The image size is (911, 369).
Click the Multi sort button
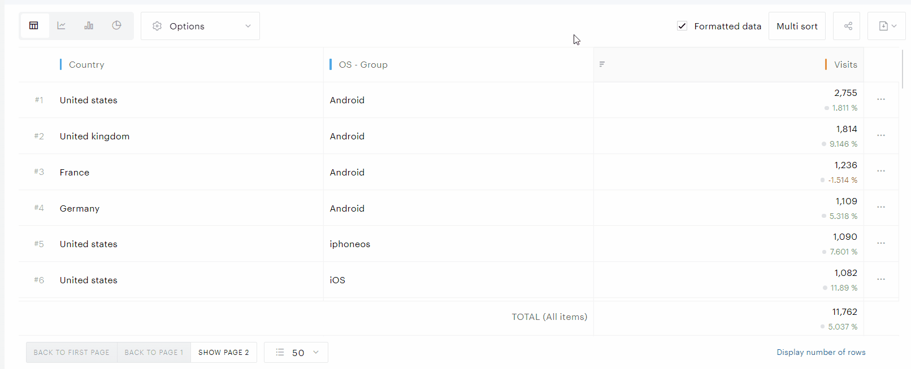point(797,26)
